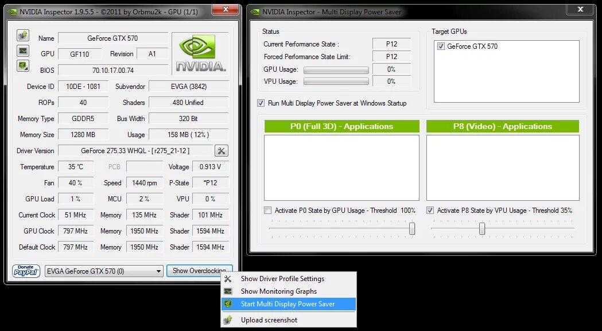Click the VPU Usage progress bar
602x331 pixels.
(336, 81)
